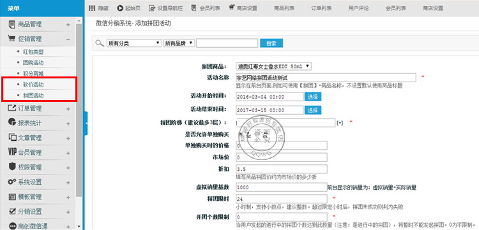Open 积分商城 in the sidebar

point(33,74)
